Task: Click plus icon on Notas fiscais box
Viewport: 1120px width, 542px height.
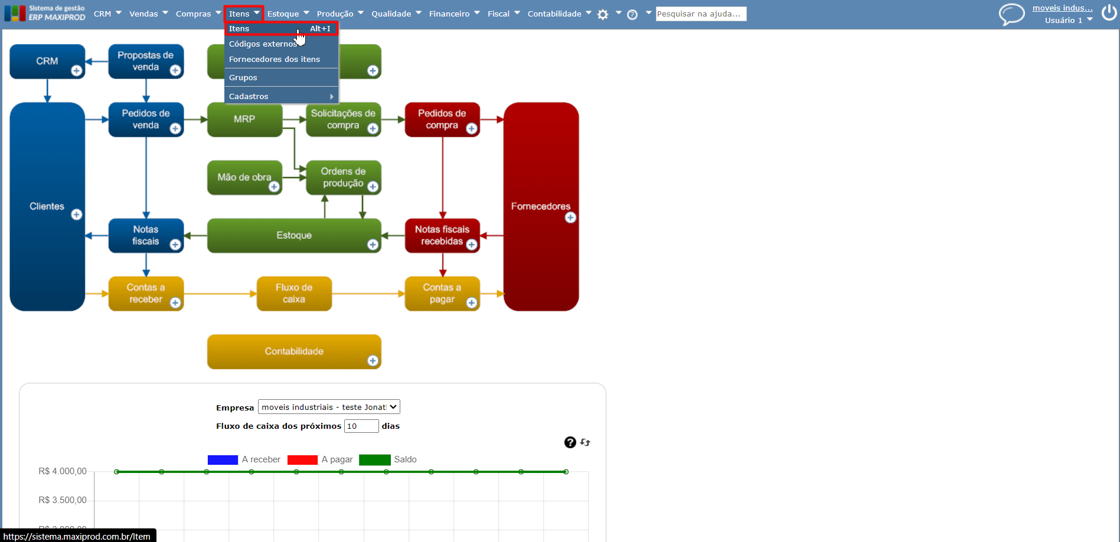Action: coord(175,245)
